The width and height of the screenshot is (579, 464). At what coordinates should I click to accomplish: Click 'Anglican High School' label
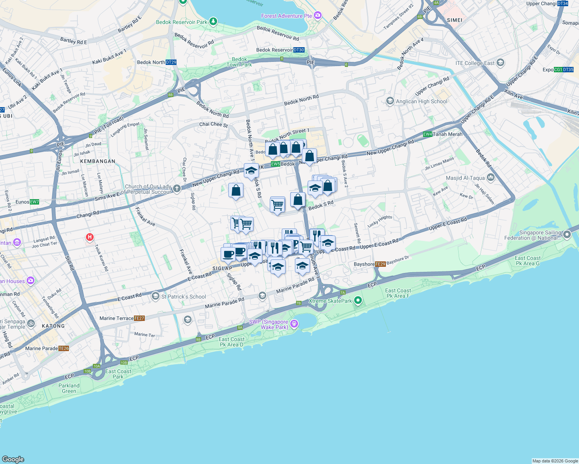(421, 101)
